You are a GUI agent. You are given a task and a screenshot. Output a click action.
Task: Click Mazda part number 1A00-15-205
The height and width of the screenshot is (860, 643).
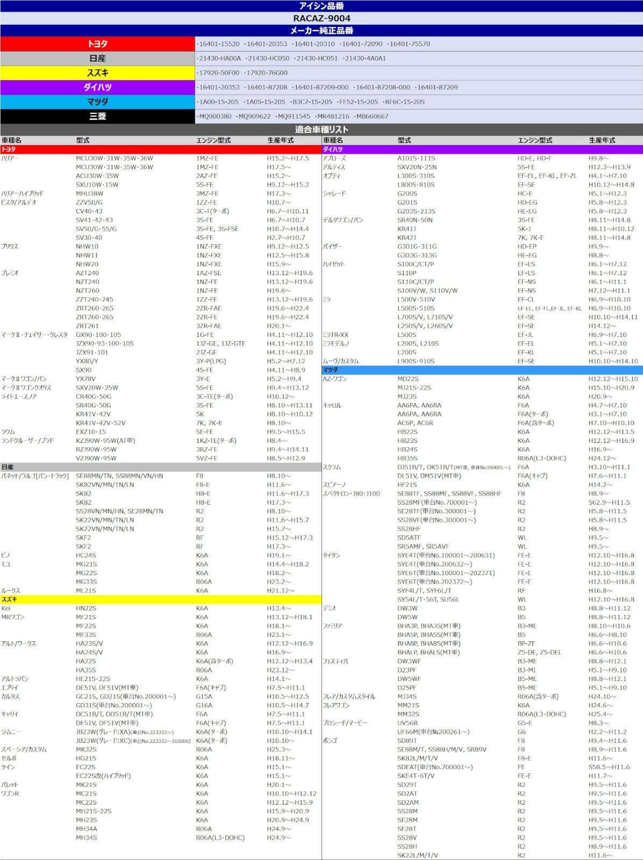coord(219,102)
